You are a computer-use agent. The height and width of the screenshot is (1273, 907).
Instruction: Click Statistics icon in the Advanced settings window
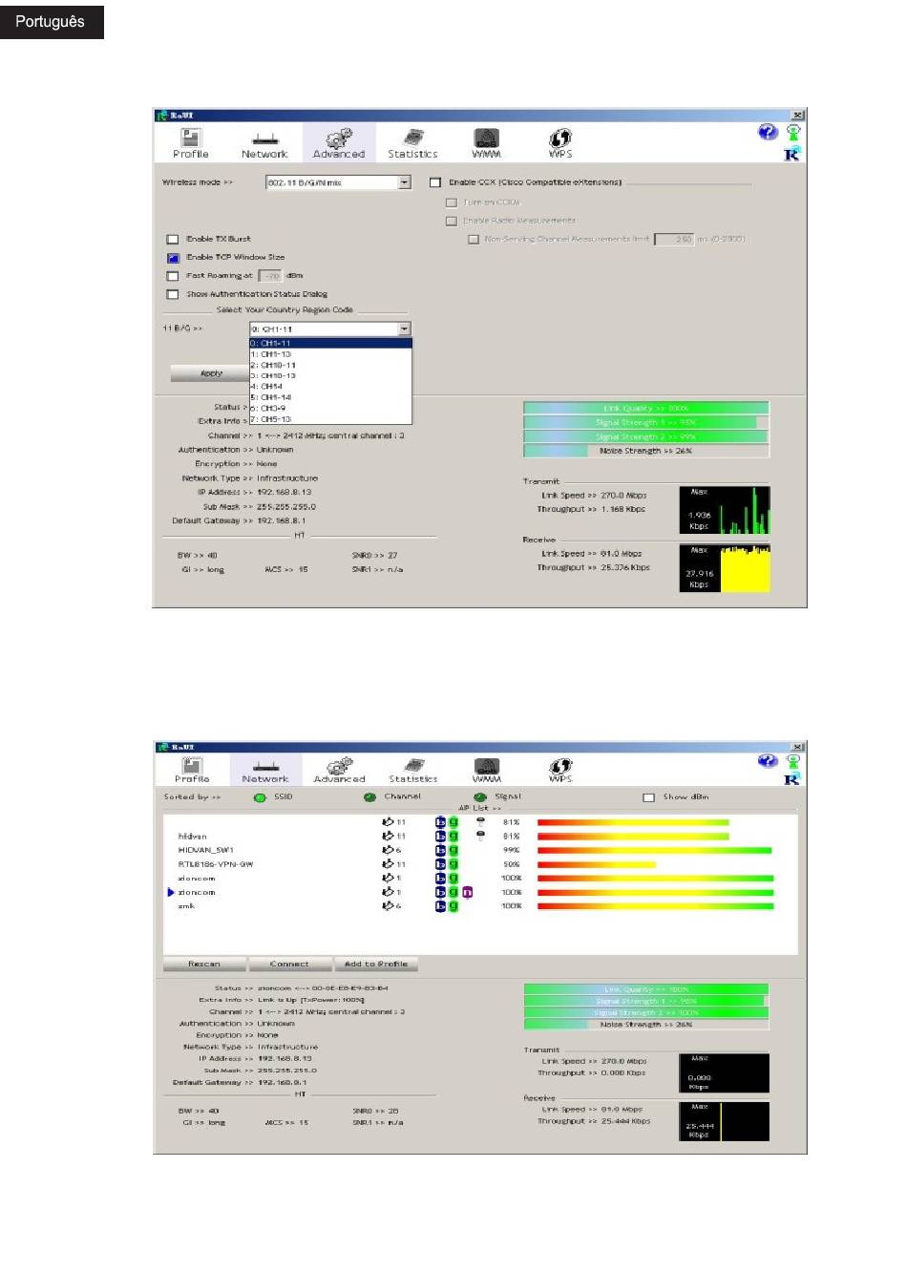[x=412, y=142]
